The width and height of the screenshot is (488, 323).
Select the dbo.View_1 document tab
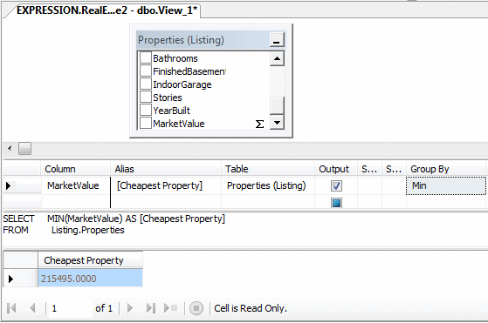tap(107, 10)
